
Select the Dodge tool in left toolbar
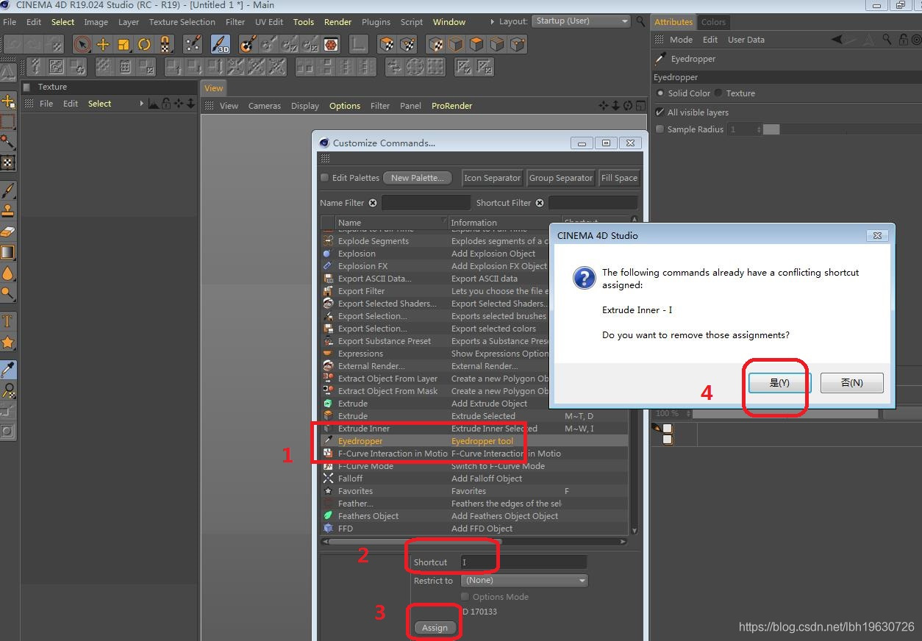click(x=8, y=293)
